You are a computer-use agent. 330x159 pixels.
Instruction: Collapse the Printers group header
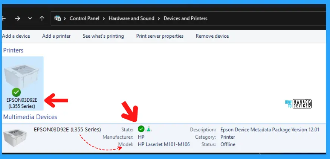coord(13,50)
